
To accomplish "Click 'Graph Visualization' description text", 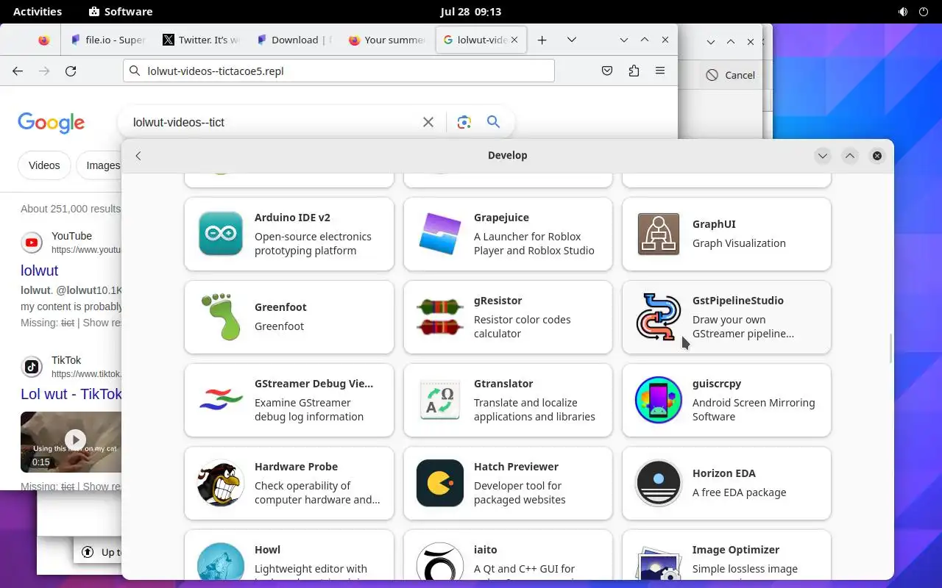I will click(739, 243).
